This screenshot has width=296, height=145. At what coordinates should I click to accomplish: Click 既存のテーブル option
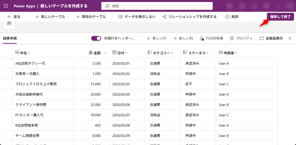pyautogui.click(x=91, y=17)
